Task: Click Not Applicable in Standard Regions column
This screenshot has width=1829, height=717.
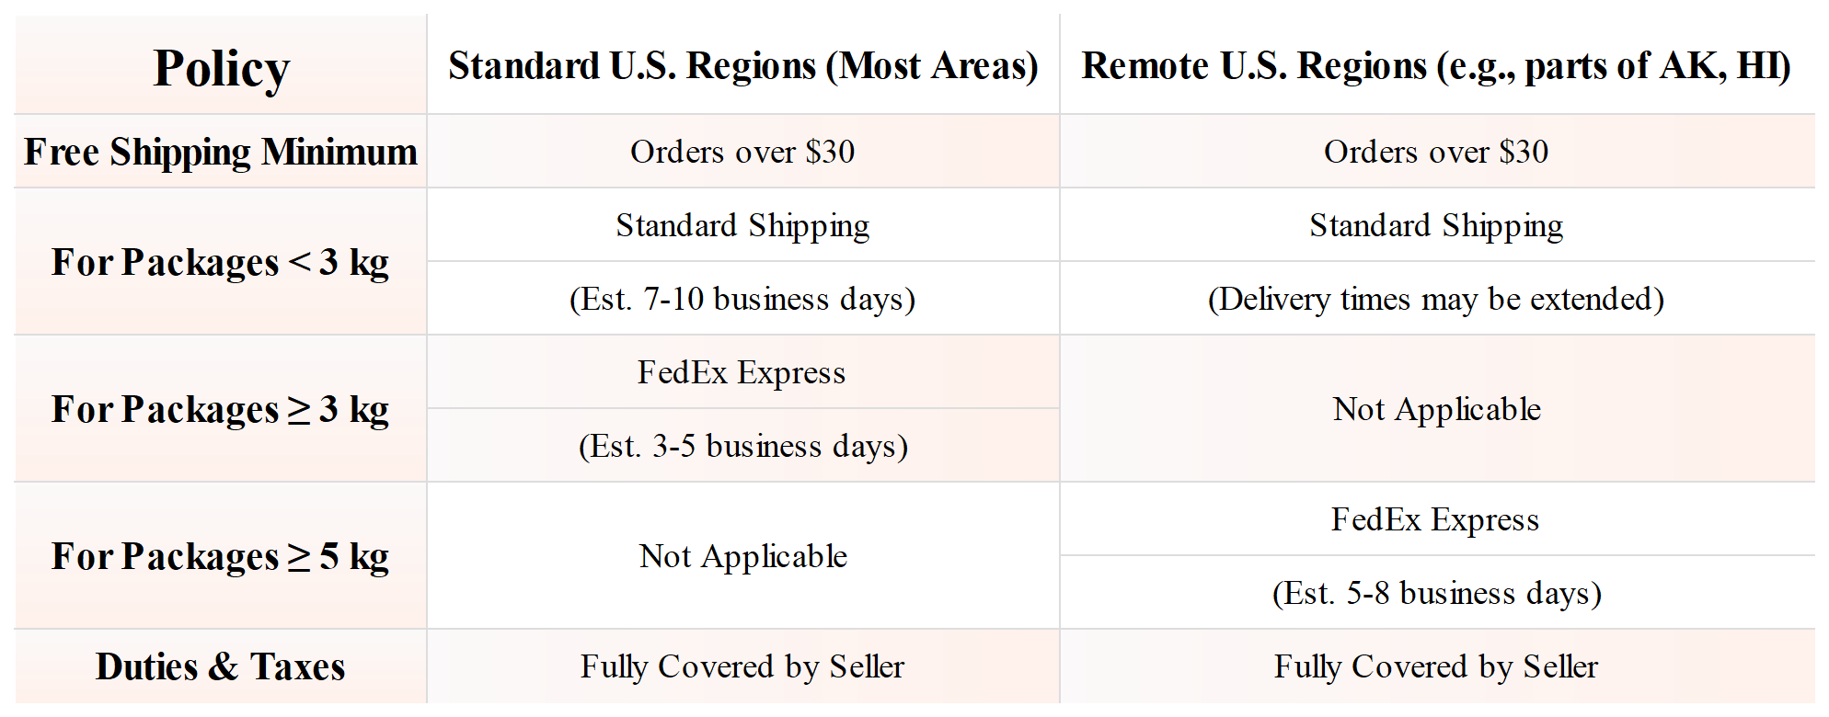Action: 742,556
